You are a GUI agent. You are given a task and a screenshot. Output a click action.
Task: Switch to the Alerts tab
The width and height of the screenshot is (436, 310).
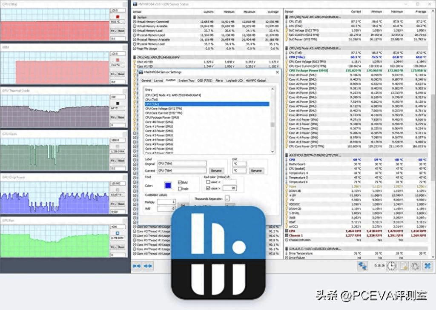pos(219,80)
